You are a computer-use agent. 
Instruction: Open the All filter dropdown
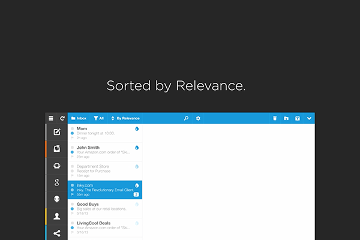99,118
